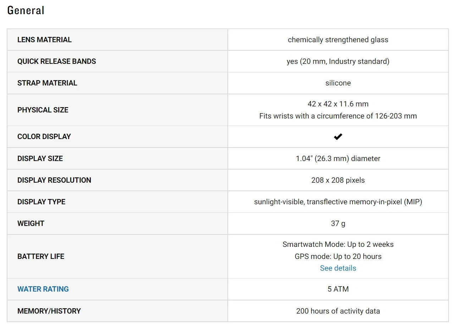The height and width of the screenshot is (332, 457).
Task: Click the 200 hours of activity data value
Action: [338, 311]
